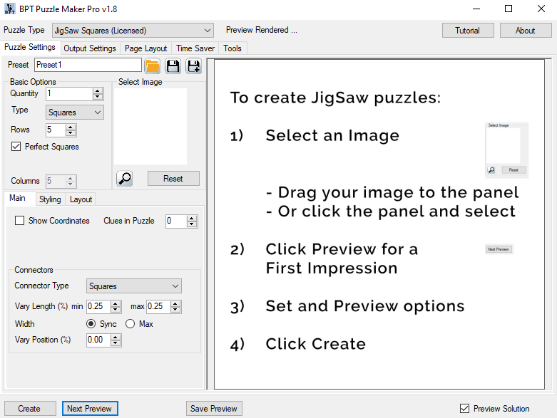
Task: Switch to the Output Settings tab
Action: coord(89,48)
